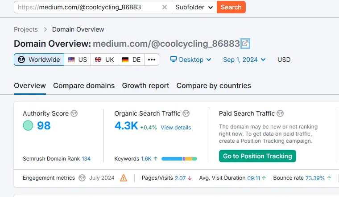Click the keywords distribution color bar

[x=179, y=159]
